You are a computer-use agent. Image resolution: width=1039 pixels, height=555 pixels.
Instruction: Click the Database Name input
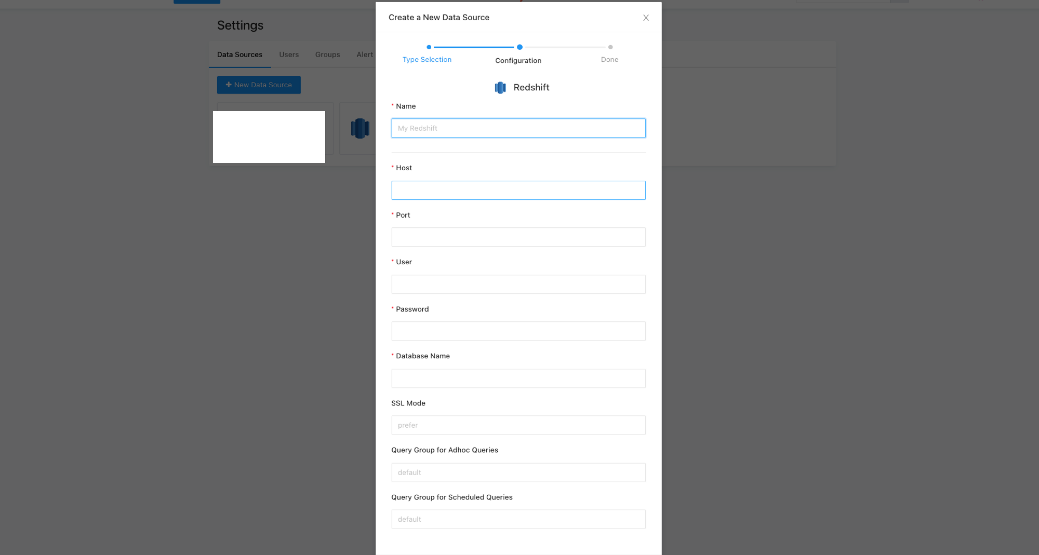[x=518, y=378]
